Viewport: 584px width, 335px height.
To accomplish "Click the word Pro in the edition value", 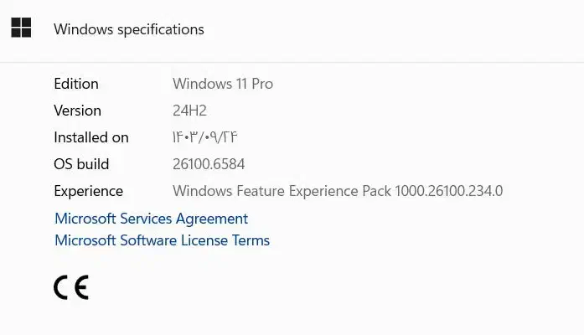I will point(261,84).
